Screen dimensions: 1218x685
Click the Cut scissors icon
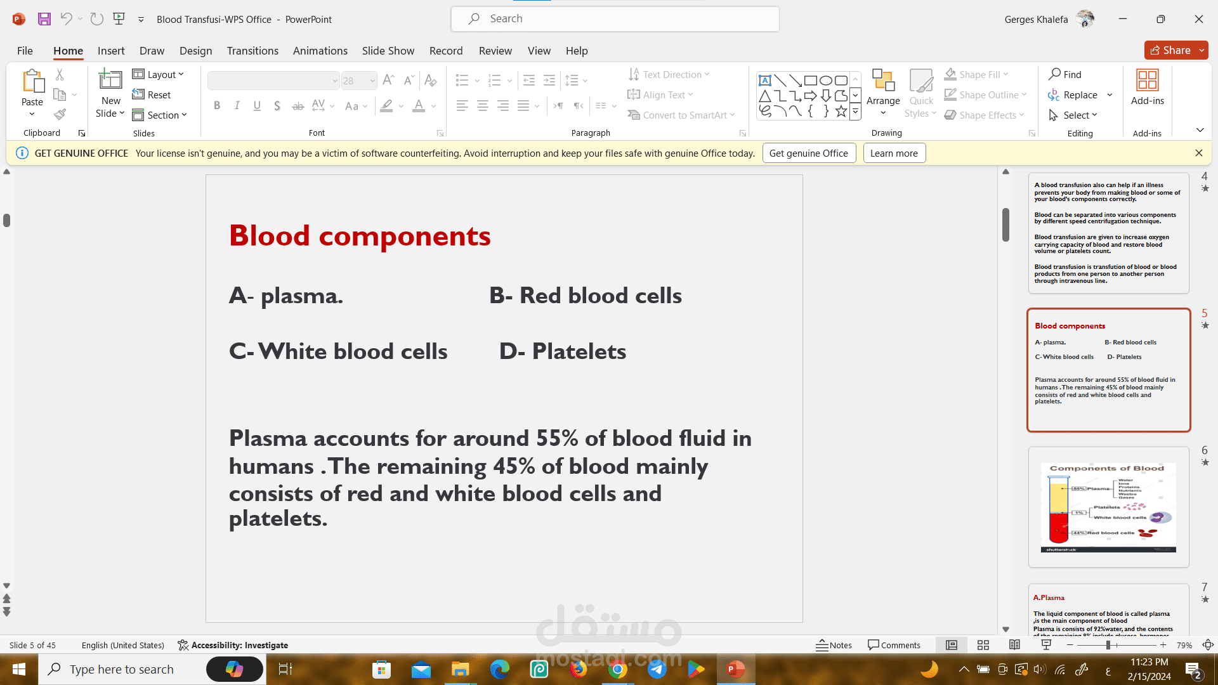click(60, 75)
